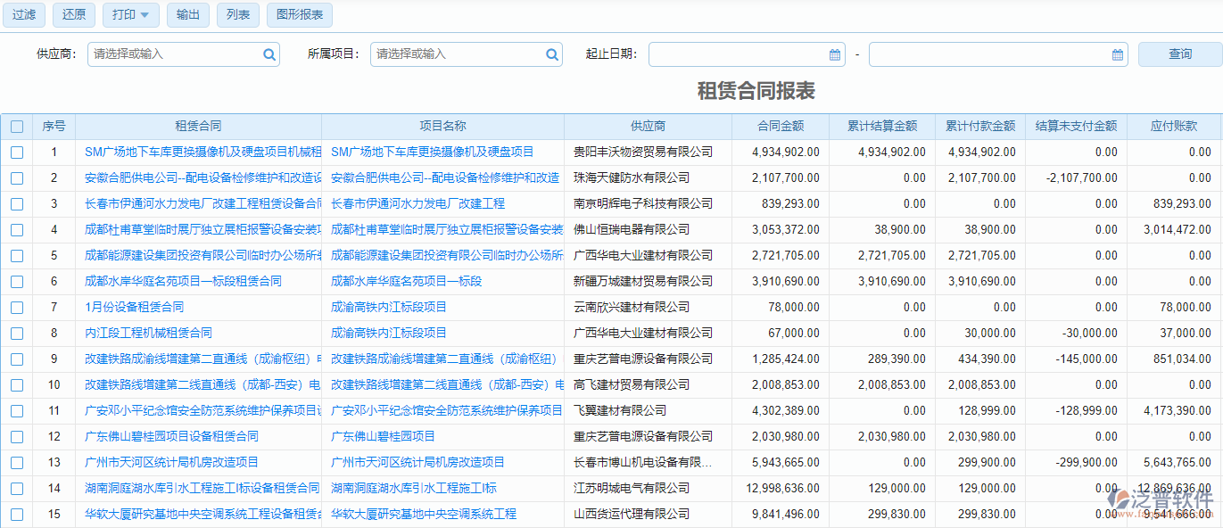The width and height of the screenshot is (1223, 528).
Task: Toggle the select-all checkbox in the header
Action: pos(16,126)
